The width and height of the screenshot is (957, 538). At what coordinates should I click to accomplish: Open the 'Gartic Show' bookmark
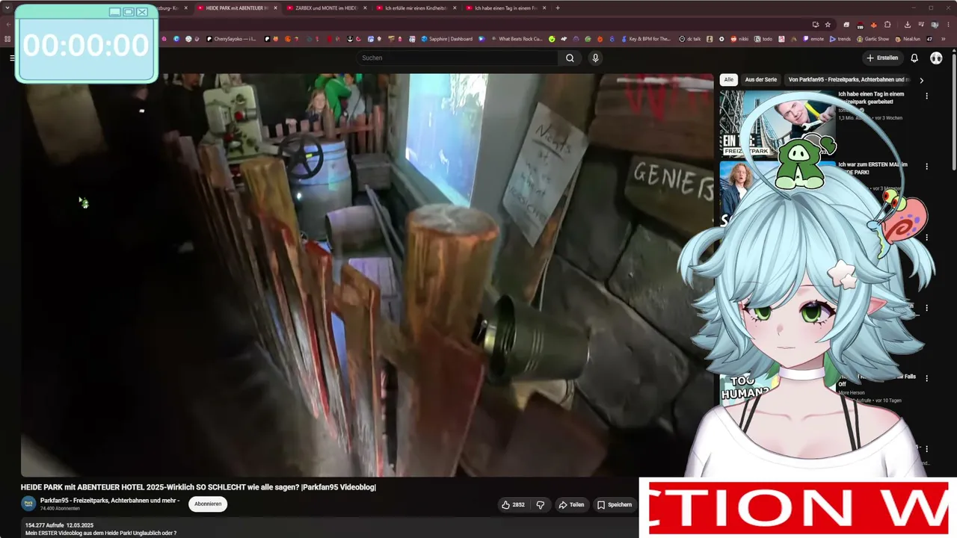(x=873, y=39)
